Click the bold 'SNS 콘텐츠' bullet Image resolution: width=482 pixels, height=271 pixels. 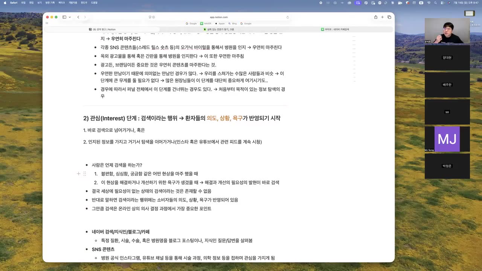pyautogui.click(x=103, y=249)
